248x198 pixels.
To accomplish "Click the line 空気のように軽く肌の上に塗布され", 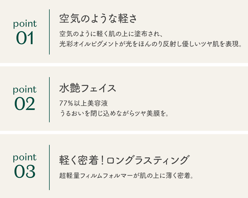I will pyautogui.click(x=111, y=34).
